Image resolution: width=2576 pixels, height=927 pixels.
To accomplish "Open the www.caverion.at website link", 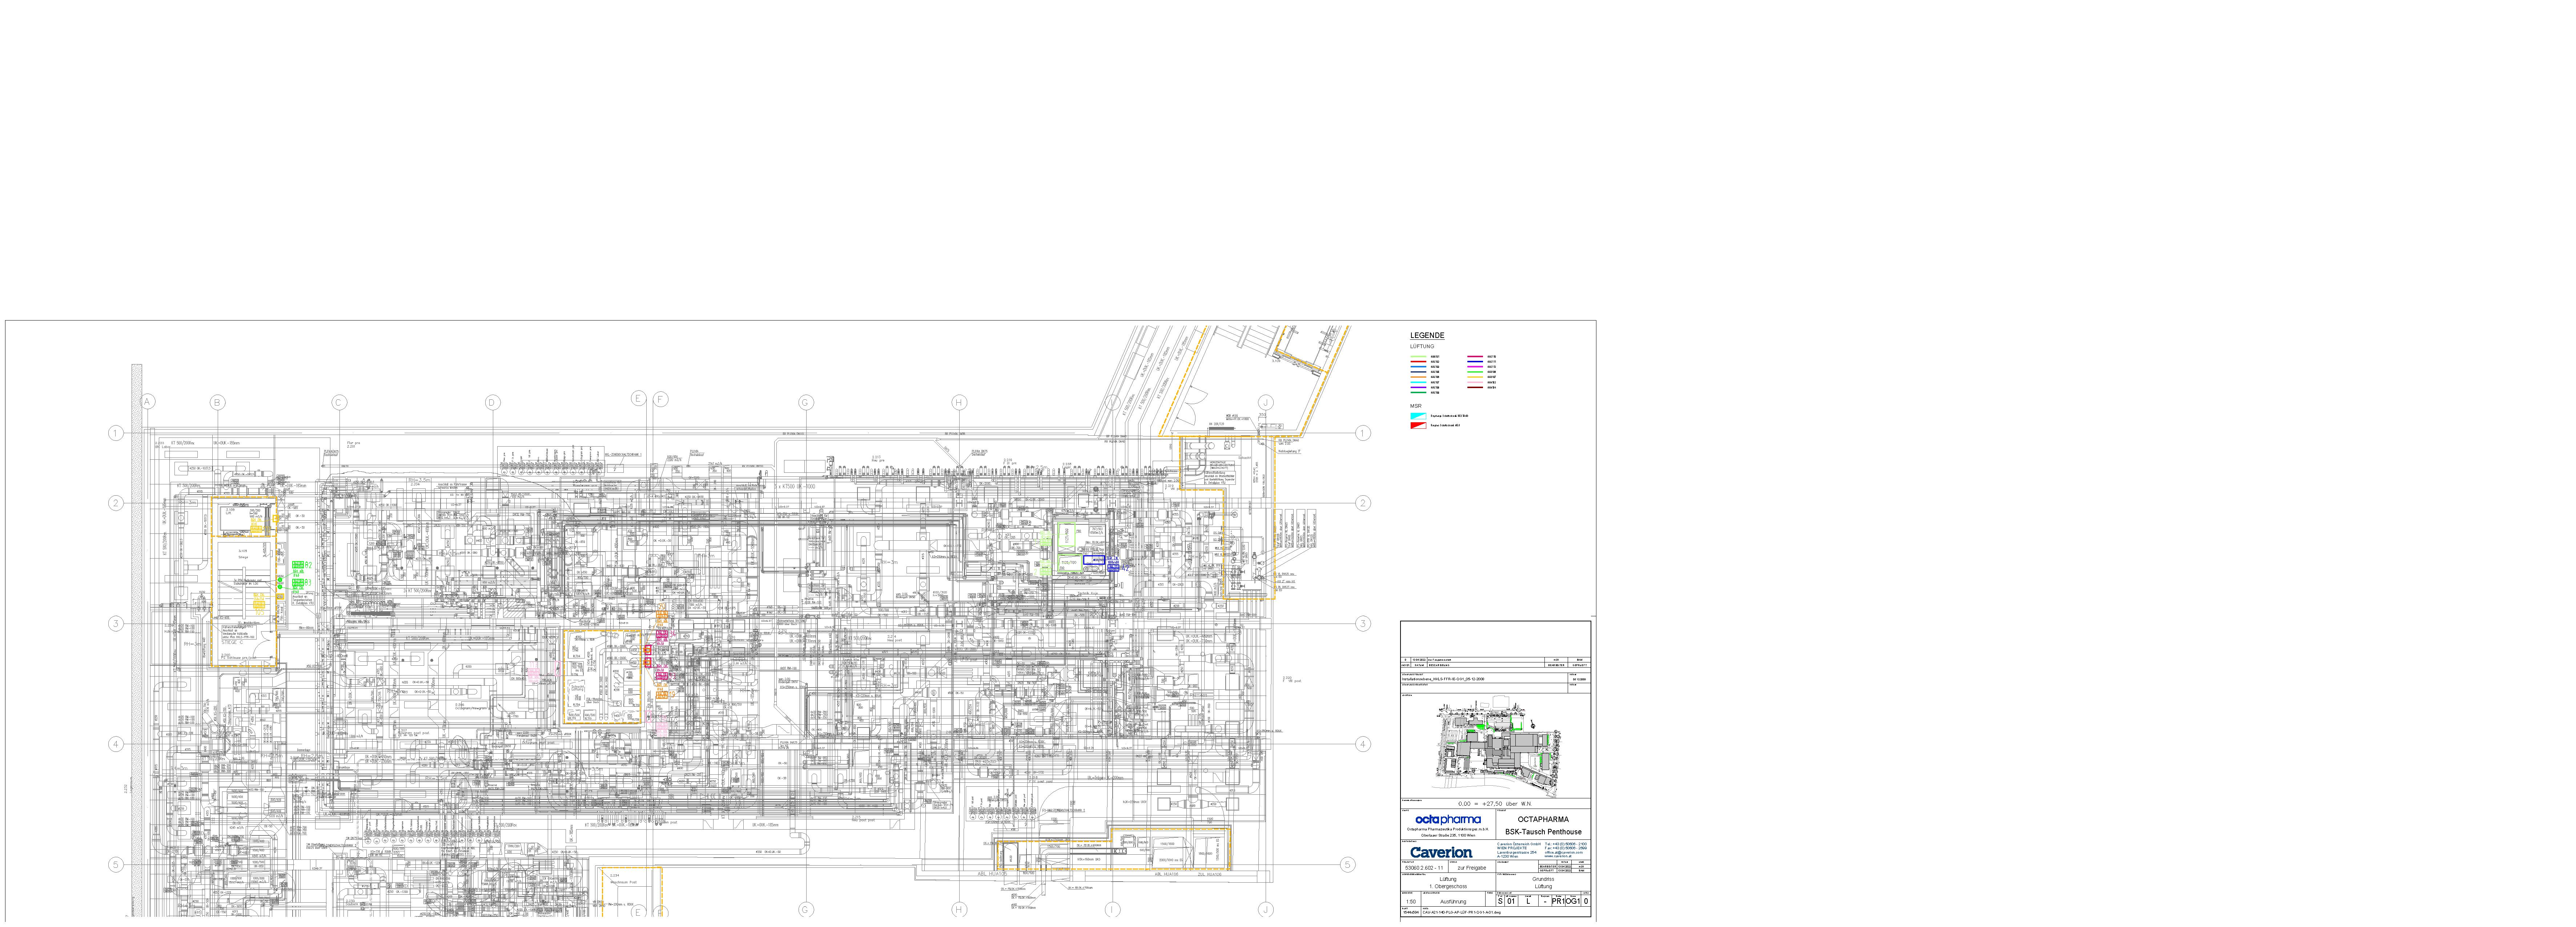I will point(1558,856).
